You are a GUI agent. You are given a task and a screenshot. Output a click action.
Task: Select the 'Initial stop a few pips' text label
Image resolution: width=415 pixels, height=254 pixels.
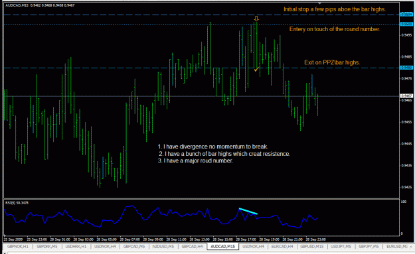tap(335, 9)
